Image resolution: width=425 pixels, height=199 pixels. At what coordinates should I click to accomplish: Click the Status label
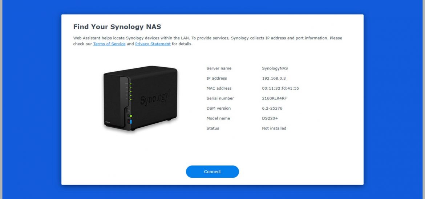coord(213,128)
